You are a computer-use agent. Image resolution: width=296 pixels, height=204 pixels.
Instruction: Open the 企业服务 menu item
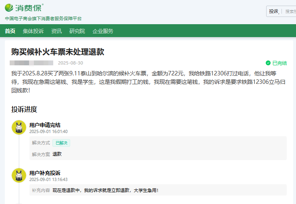[x=103, y=31]
